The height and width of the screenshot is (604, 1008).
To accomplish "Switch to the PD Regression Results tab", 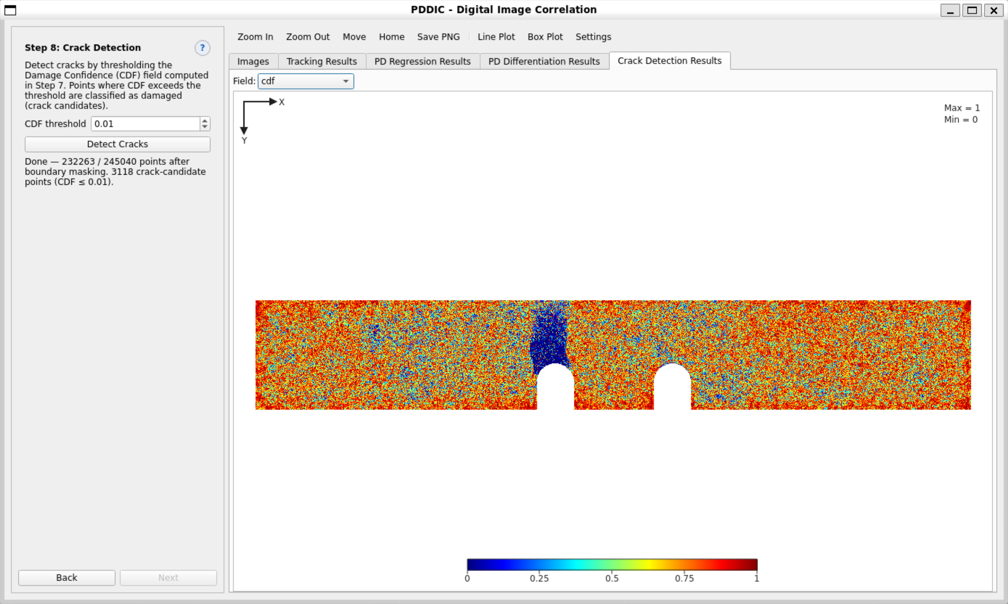I will tap(422, 62).
